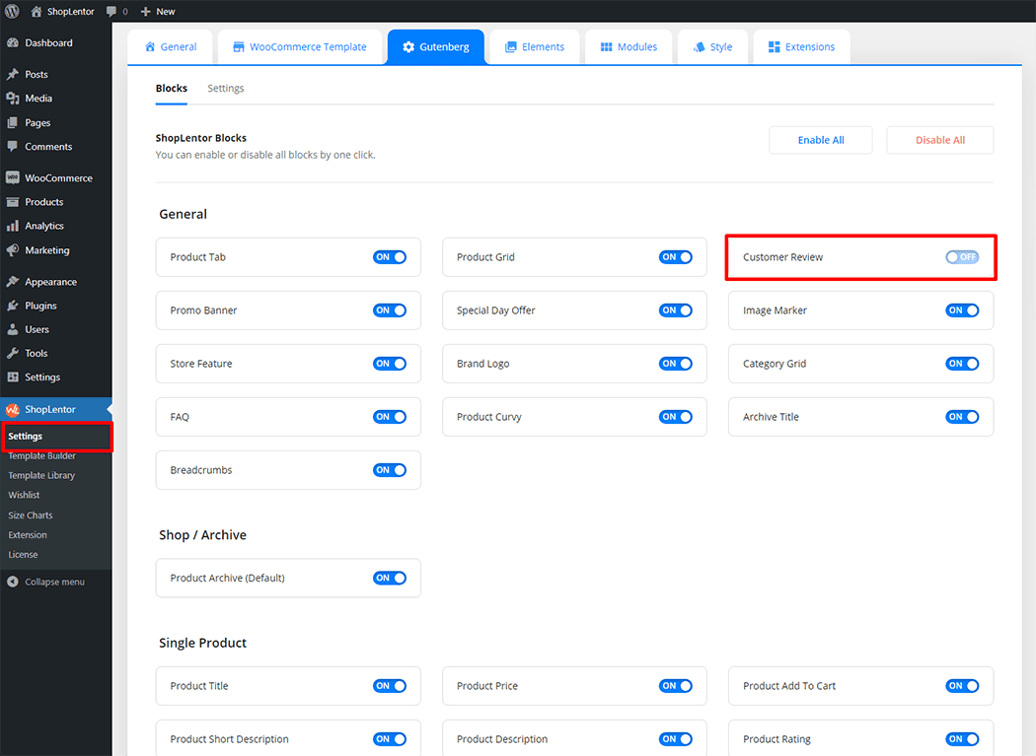Image resolution: width=1036 pixels, height=756 pixels.
Task: Click the WordPress logo icon
Action: click(x=12, y=11)
